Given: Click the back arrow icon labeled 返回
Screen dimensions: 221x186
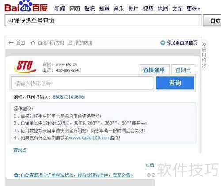Looking at the screenshot, I should [x=11, y=43].
